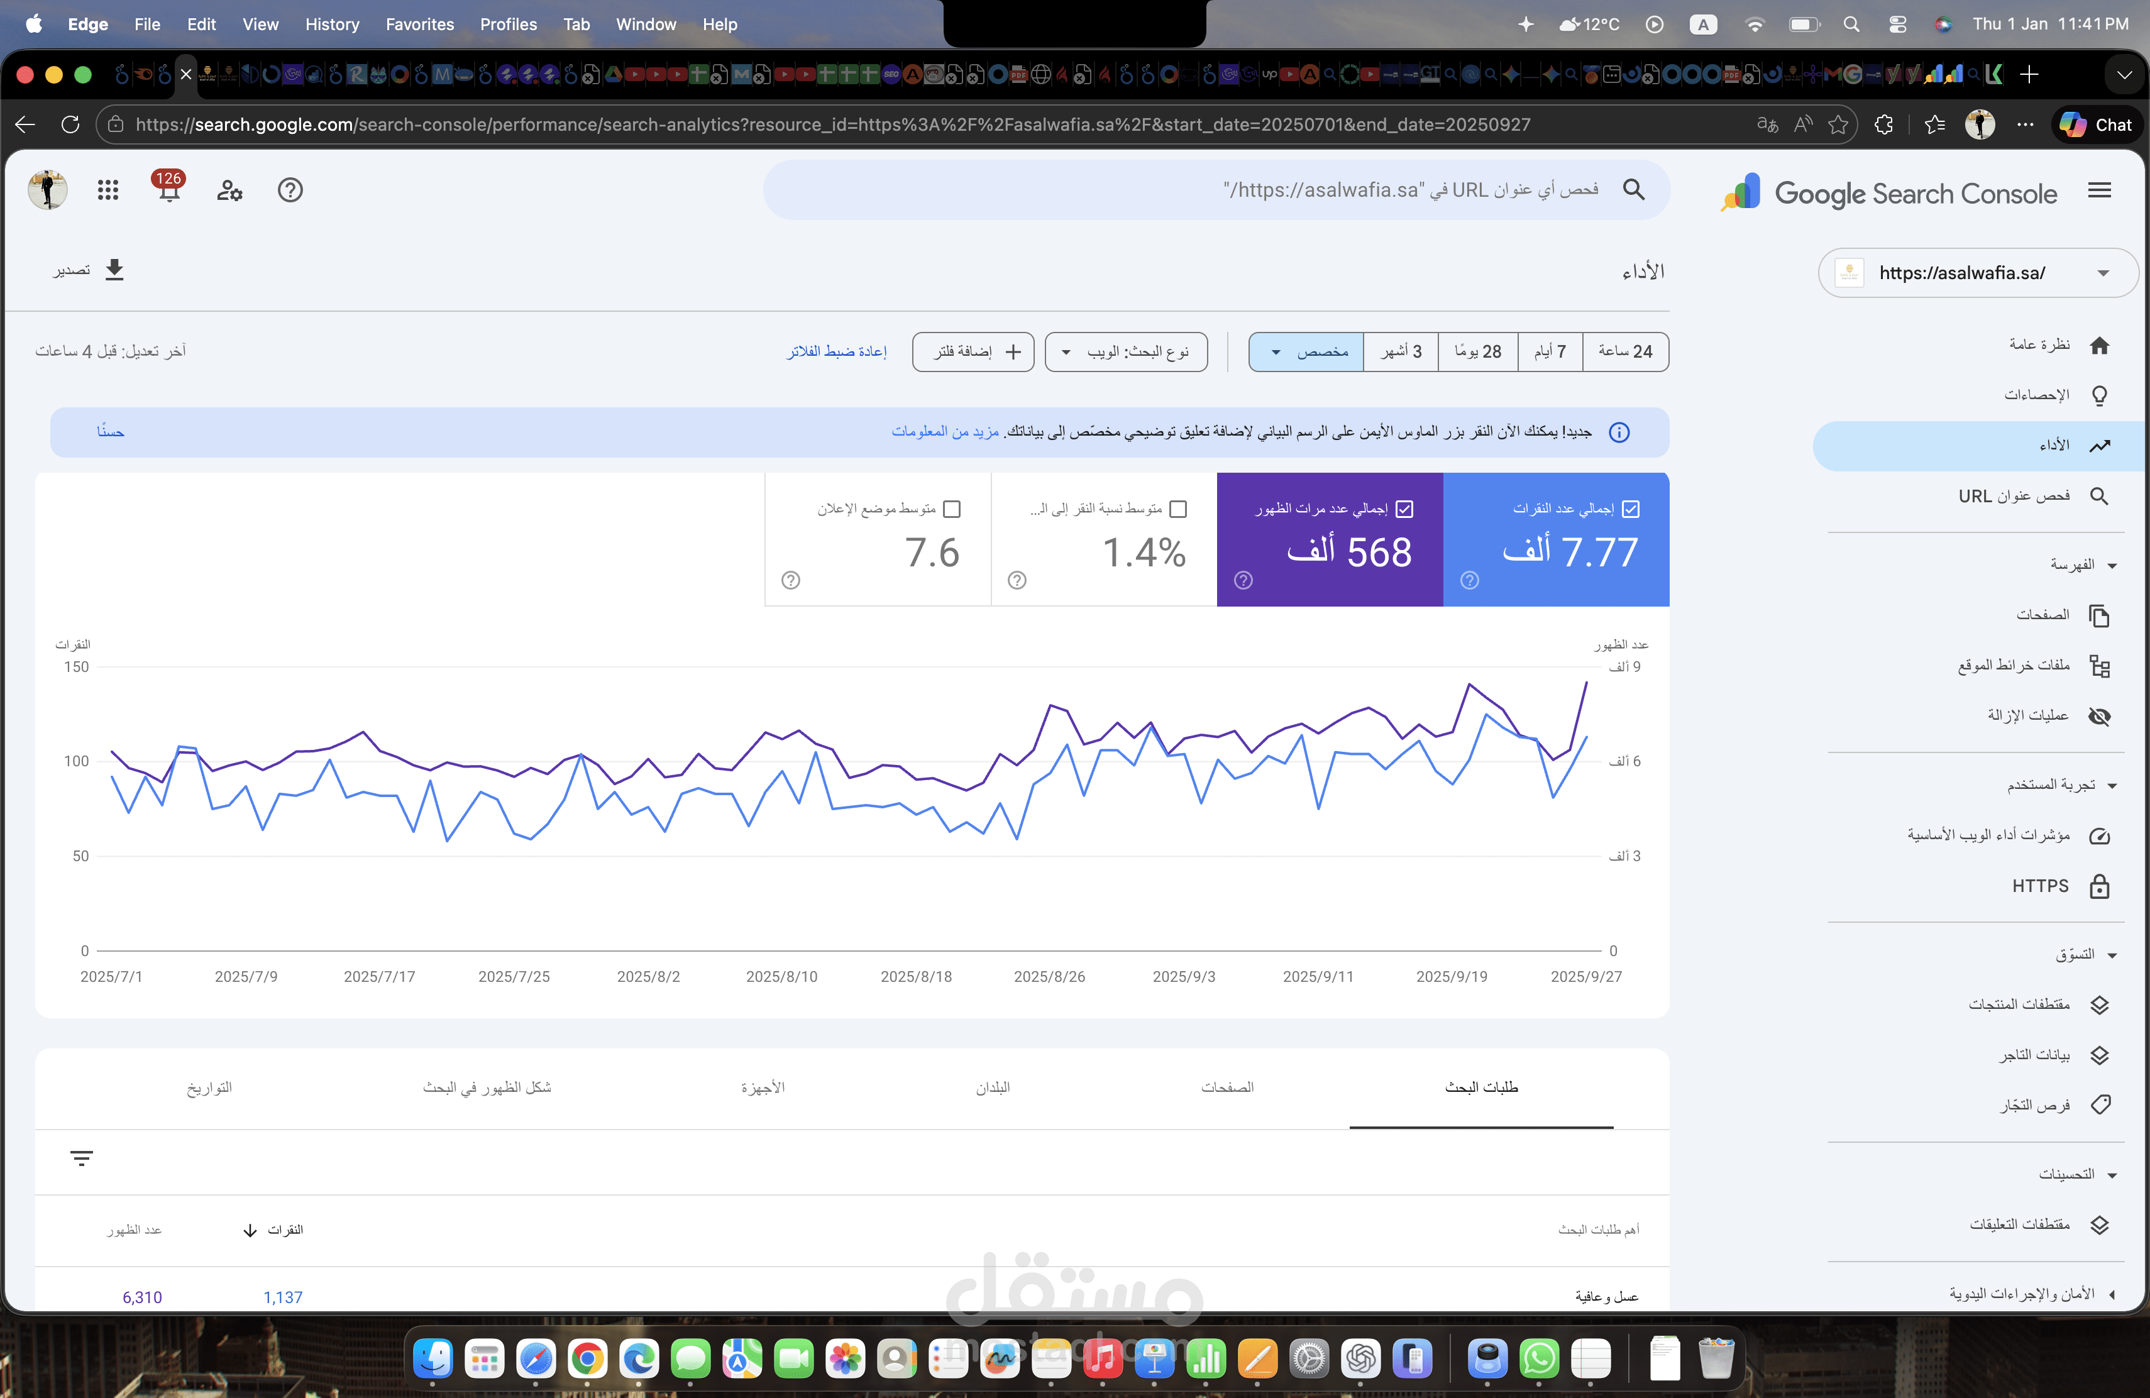Open the Sitemaps (ملفات خرائط الموقع) report
Viewport: 2150px width, 1398px height.
point(2100,666)
